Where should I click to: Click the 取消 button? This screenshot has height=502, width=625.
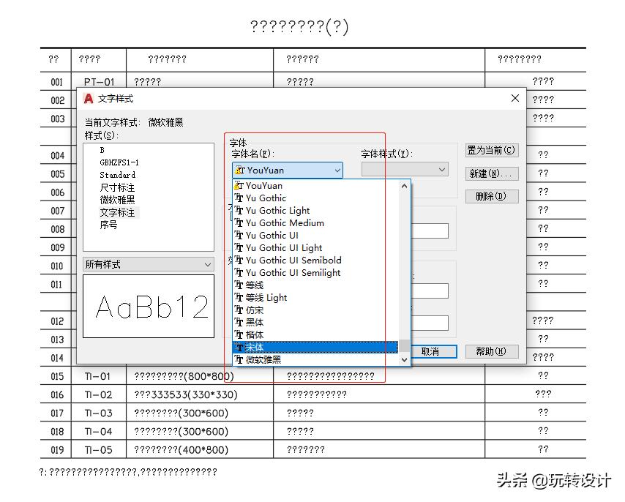point(435,351)
